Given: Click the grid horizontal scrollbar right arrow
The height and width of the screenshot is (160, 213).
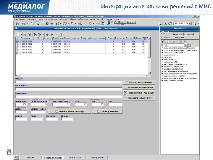Looking at the screenshot, I should (147, 75).
